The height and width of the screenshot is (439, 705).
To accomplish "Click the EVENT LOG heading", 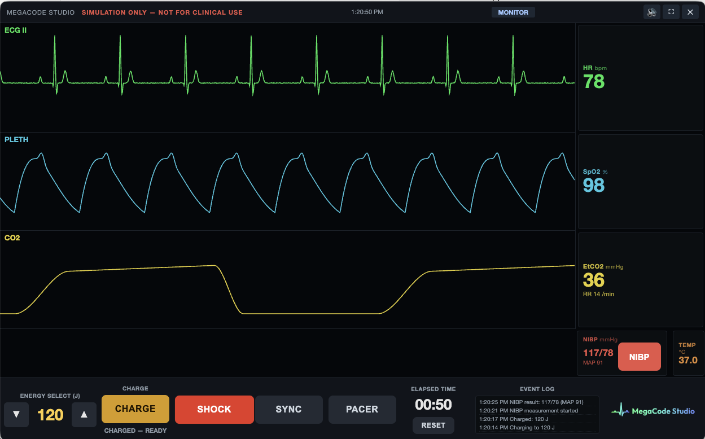I will (537, 389).
